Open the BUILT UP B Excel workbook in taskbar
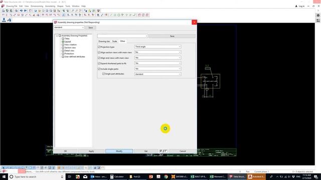Screen dimensions: 321x180 pyautogui.click(x=199, y=176)
